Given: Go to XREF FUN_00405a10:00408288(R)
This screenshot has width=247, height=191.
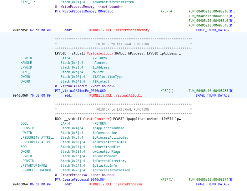Looking at the screenshot, I should click(211, 91).
